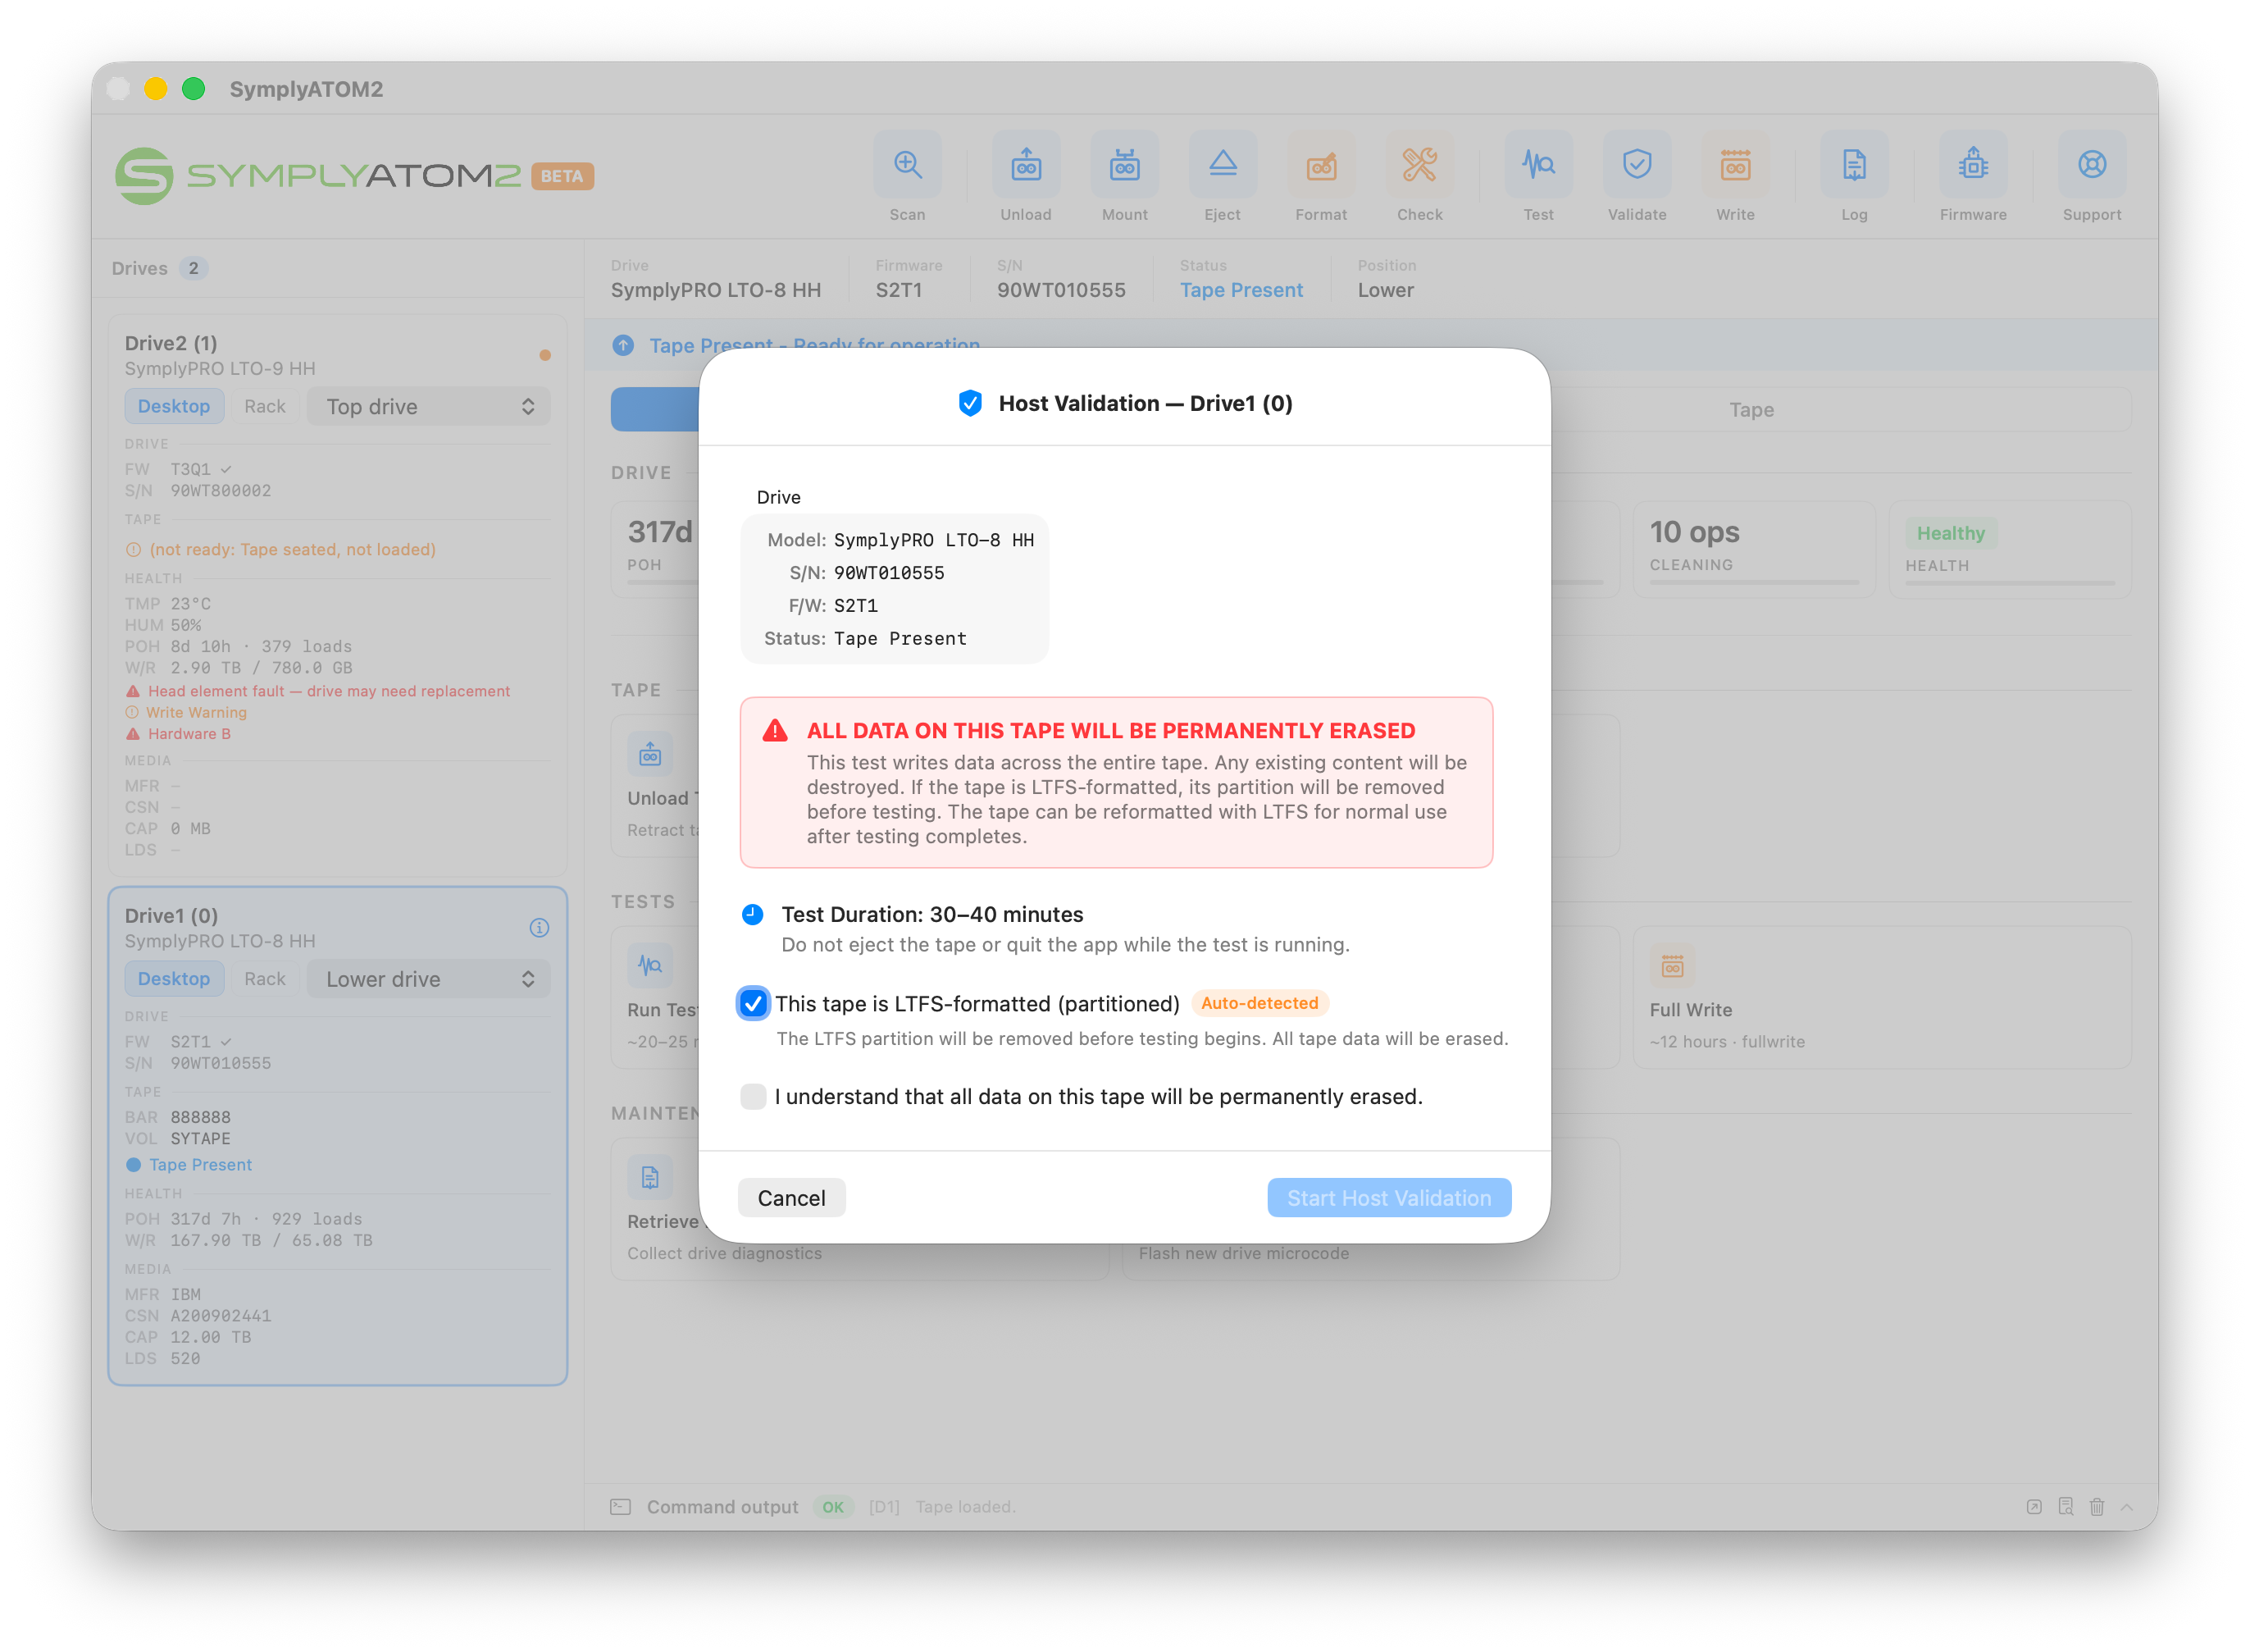Viewport: 2250px width, 1652px height.
Task: Click the Eject toolbar icon
Action: point(1223,165)
